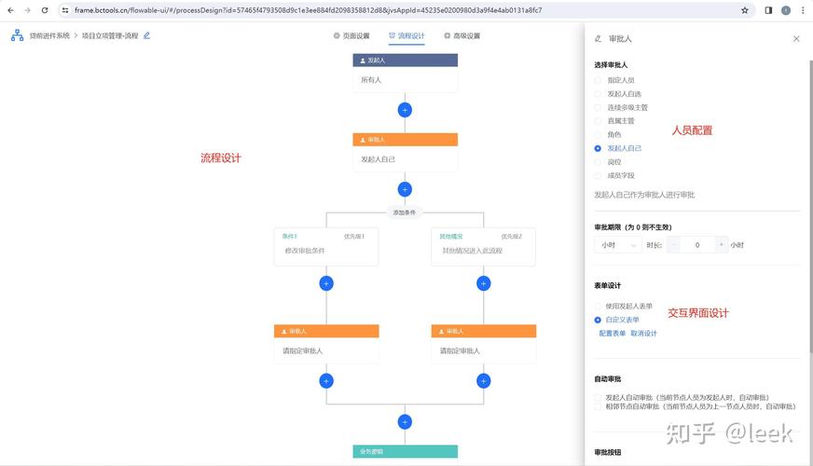
Task: Click the address bar URL
Action: [309, 10]
